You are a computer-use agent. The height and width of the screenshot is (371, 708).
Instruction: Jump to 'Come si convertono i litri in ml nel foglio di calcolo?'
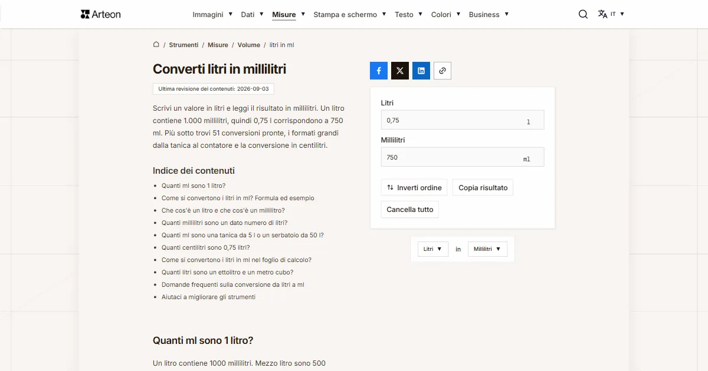coord(237,260)
